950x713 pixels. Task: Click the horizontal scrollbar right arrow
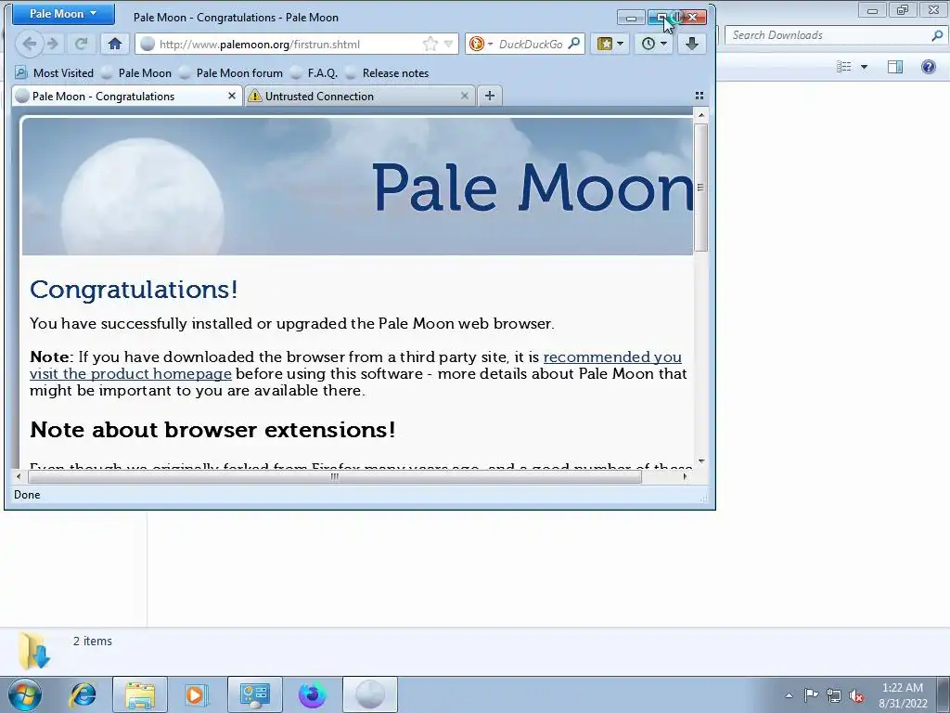[686, 476]
